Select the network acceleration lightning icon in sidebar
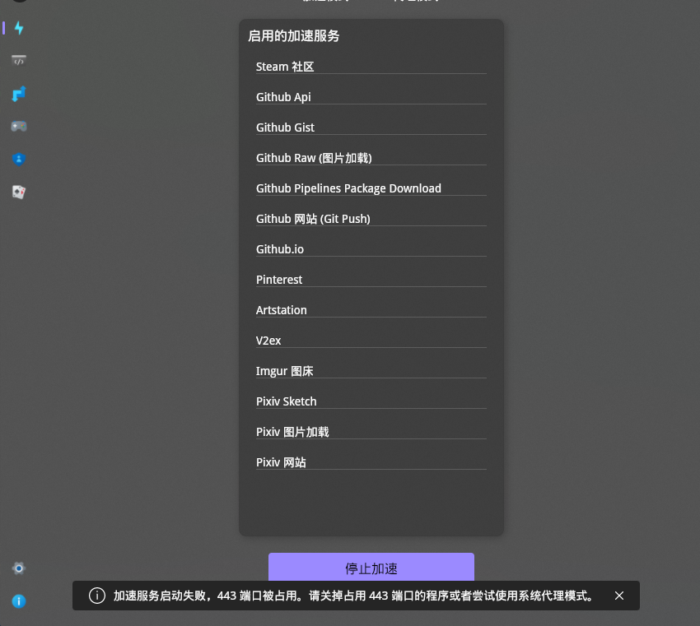The image size is (700, 626). coord(18,28)
